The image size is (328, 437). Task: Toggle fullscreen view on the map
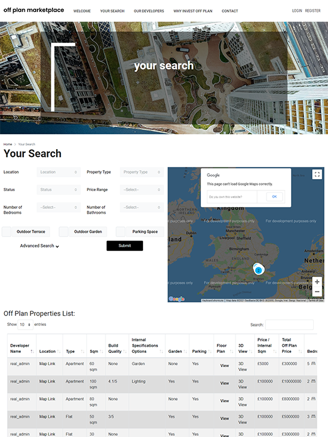[x=317, y=174]
